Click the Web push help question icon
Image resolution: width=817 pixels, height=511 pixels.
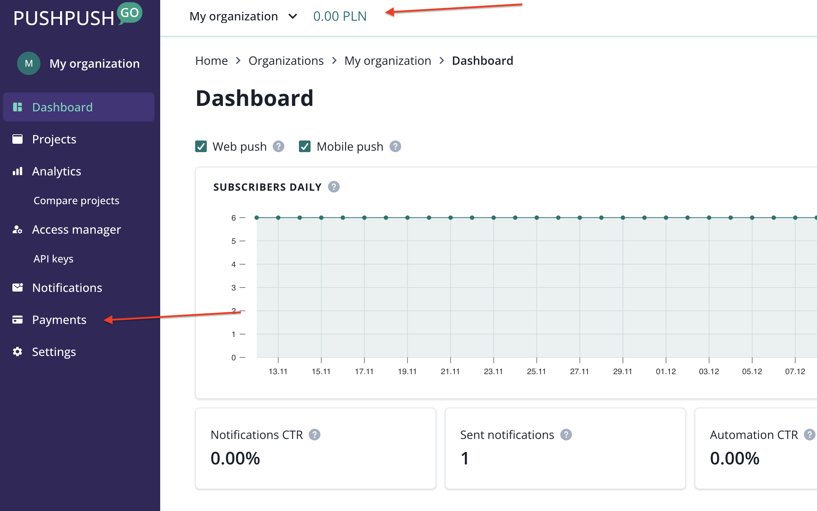(x=279, y=147)
